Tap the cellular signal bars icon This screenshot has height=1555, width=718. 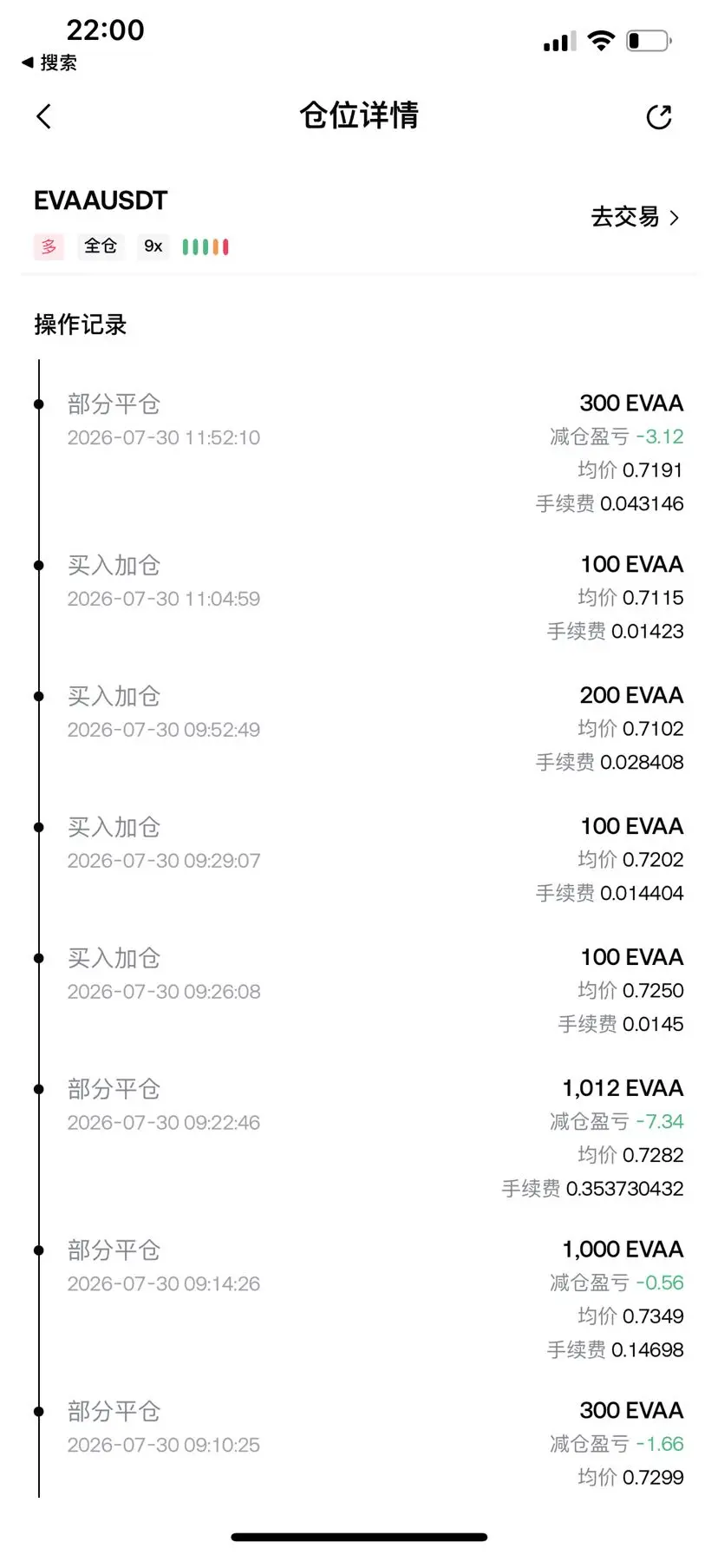(559, 41)
